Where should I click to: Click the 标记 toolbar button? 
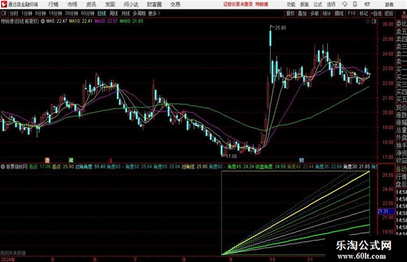pyautogui.click(x=364, y=13)
